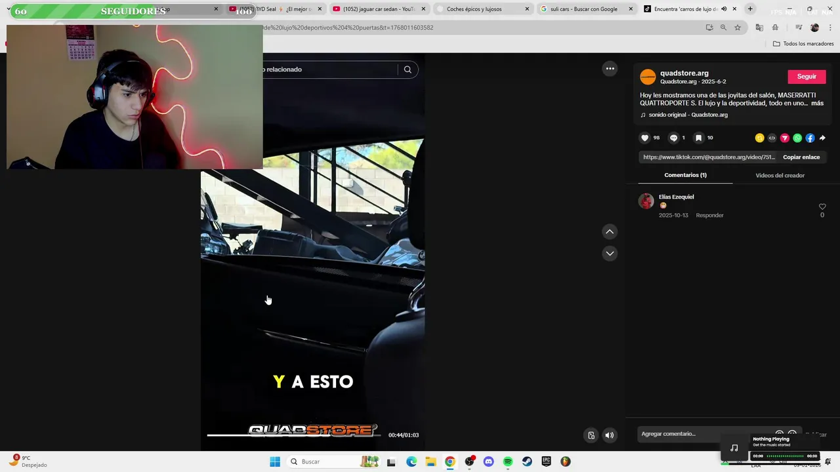Share video to Facebook
This screenshot has width=840, height=472.
tap(810, 138)
